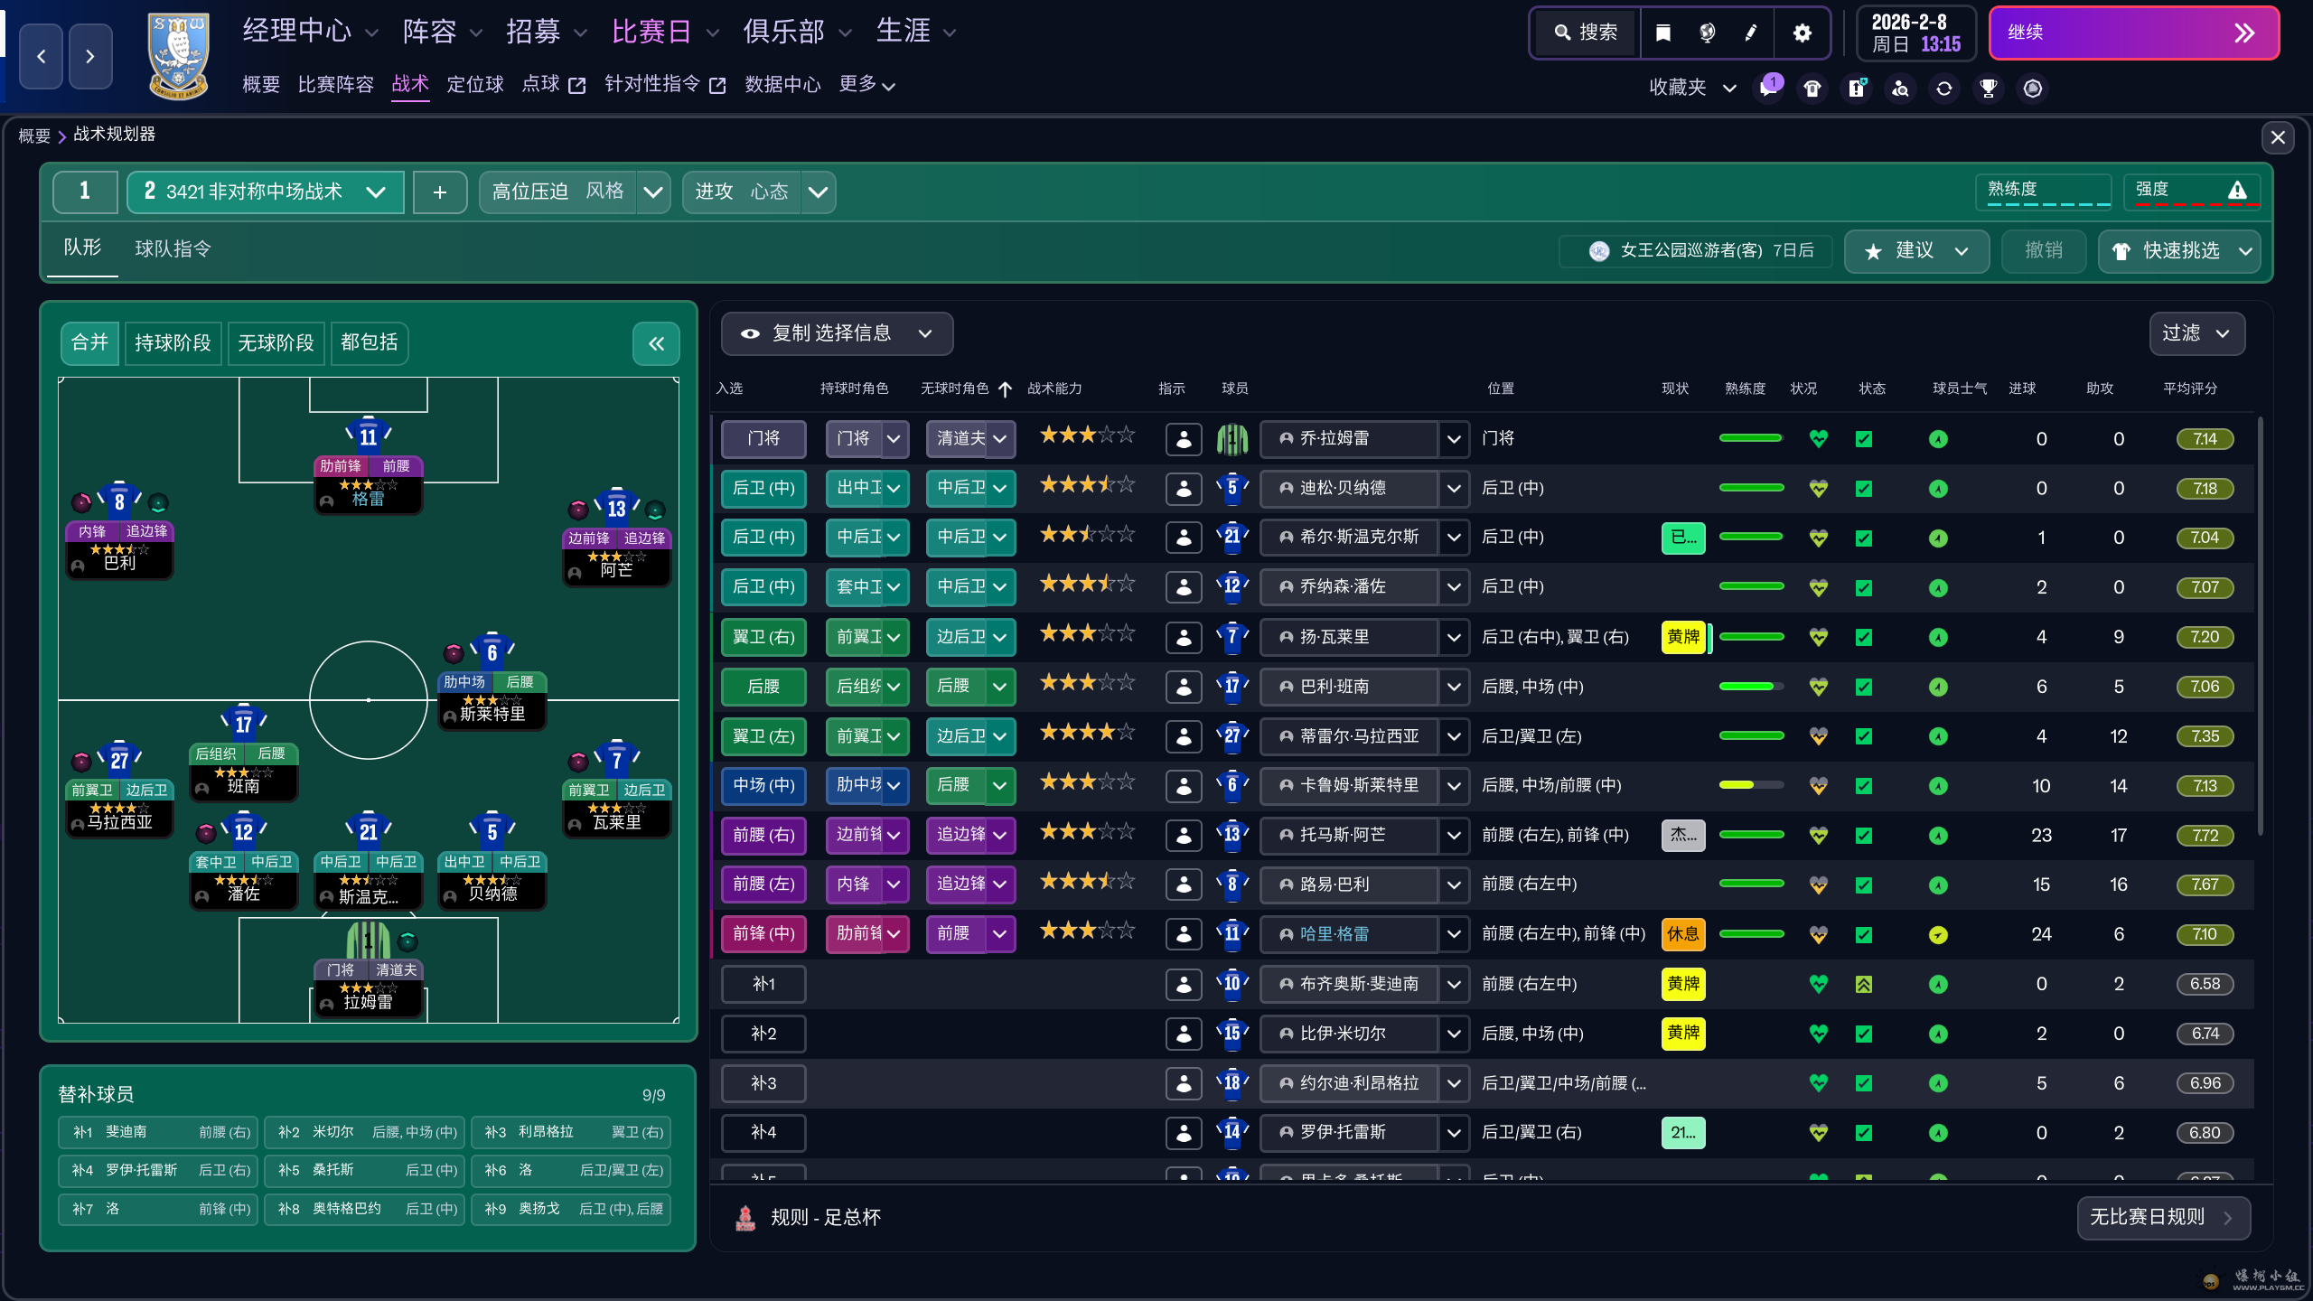Image resolution: width=2313 pixels, height=1301 pixels.
Task: Open the 定位球 submenu item
Action: [x=475, y=85]
